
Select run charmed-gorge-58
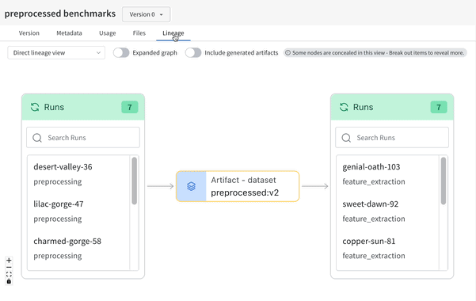click(x=67, y=241)
